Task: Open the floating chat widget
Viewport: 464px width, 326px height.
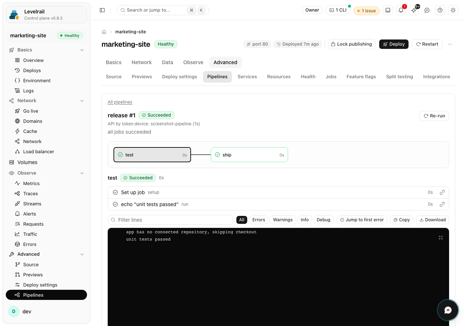Action: coord(448,310)
